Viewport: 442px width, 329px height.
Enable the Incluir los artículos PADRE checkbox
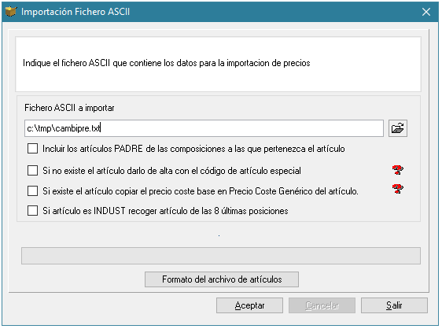pos(33,149)
